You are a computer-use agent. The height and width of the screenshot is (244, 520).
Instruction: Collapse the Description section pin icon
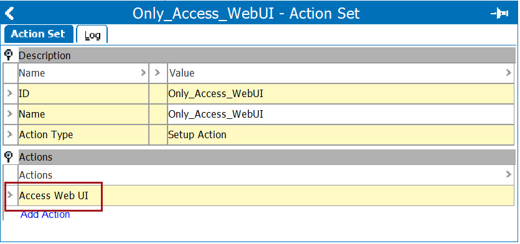(9, 55)
